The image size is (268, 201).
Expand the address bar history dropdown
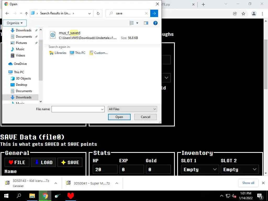(x=90, y=14)
